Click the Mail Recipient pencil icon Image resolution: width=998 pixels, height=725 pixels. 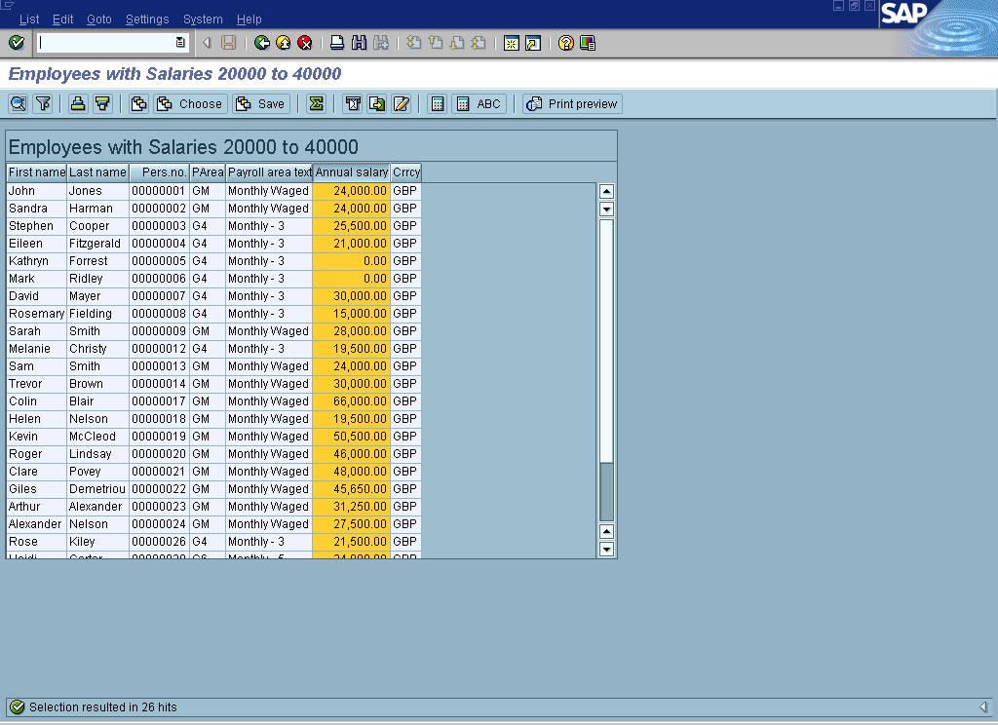click(x=401, y=103)
